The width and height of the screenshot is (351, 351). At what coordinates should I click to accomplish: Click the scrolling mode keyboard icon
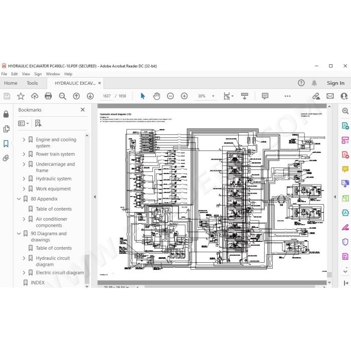click(x=245, y=96)
